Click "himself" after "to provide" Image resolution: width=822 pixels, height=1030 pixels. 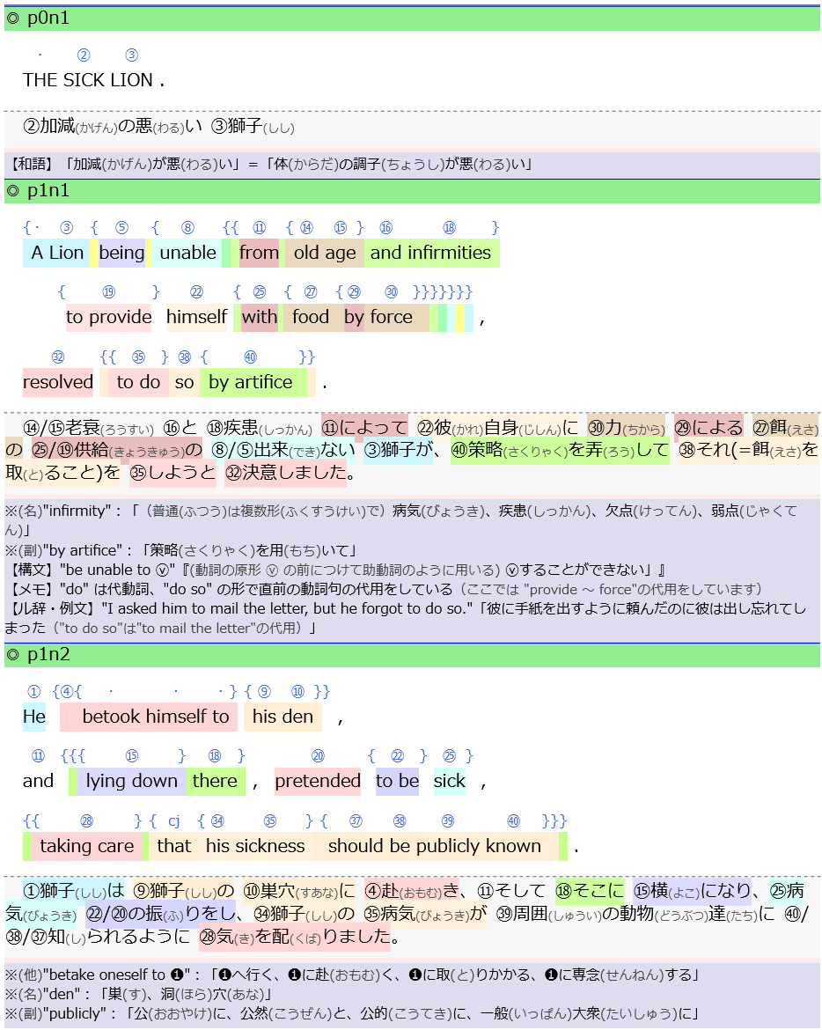tap(196, 317)
